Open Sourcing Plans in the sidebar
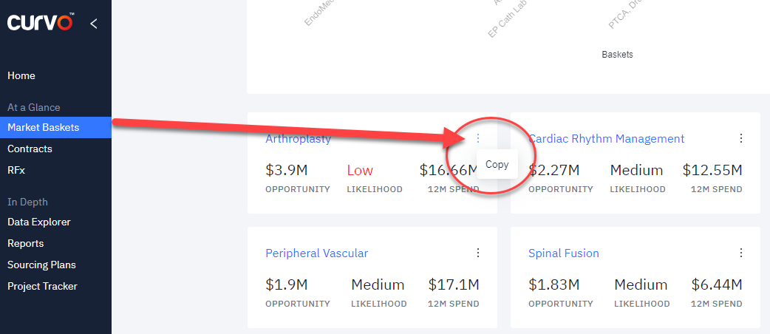Screen dimensions: 770x334 coord(41,265)
